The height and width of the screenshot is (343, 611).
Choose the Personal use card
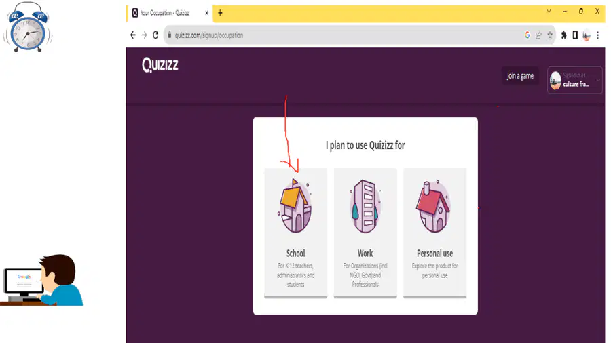pyautogui.click(x=435, y=233)
